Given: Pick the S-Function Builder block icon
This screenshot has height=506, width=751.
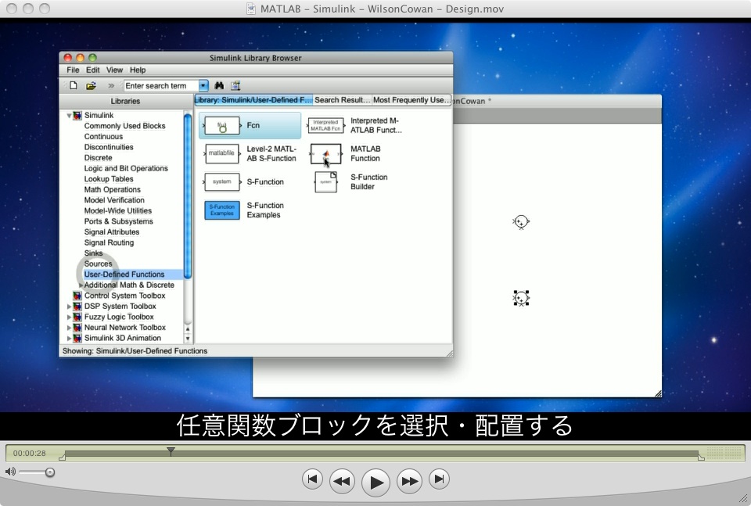Looking at the screenshot, I should pos(325,182).
